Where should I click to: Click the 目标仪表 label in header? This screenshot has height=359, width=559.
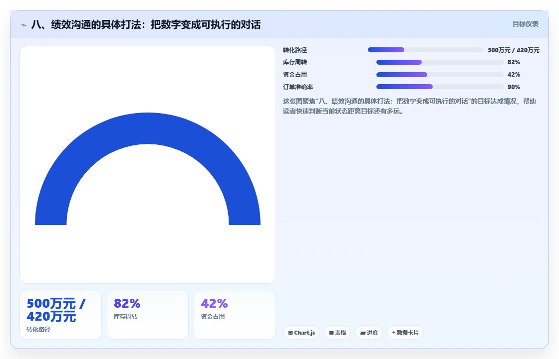coord(526,24)
